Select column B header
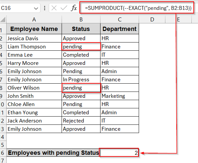This screenshot has width=198, height=163. pyautogui.click(x=81, y=20)
